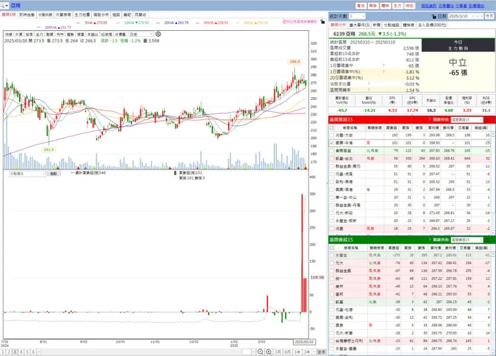Image resolution: width=496 pixels, height=356 pixels.
Task: Click the 今天 button
Action: [489, 16]
